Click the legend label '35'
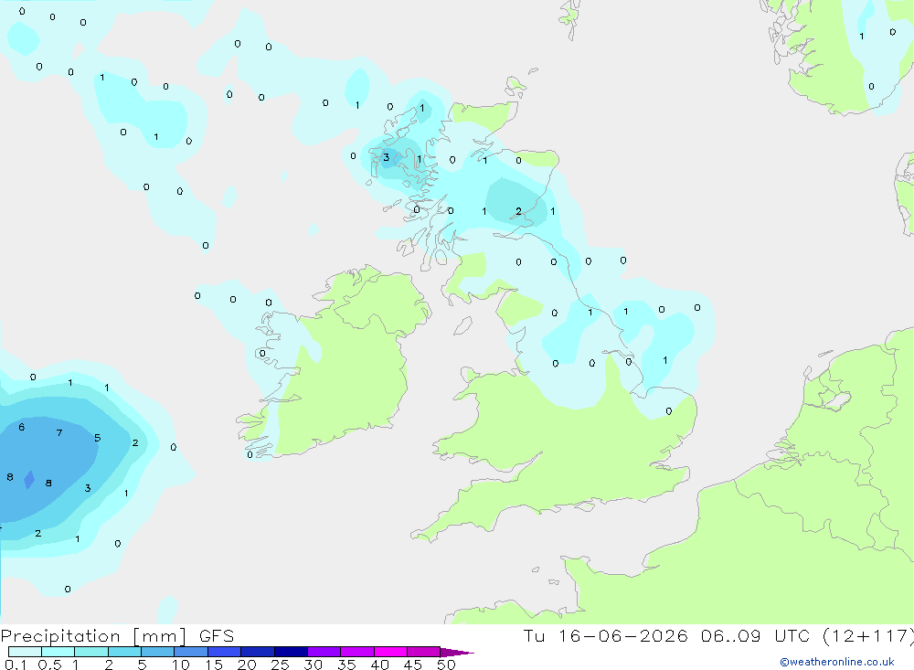 (x=346, y=665)
